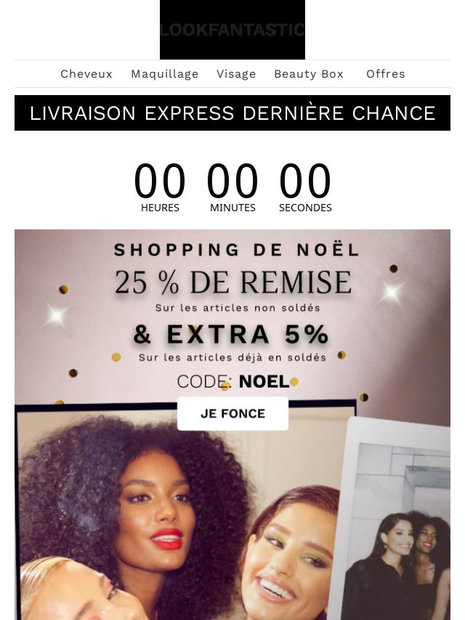Click the & EXTRA 5% text
465x620 pixels.
[x=231, y=335]
